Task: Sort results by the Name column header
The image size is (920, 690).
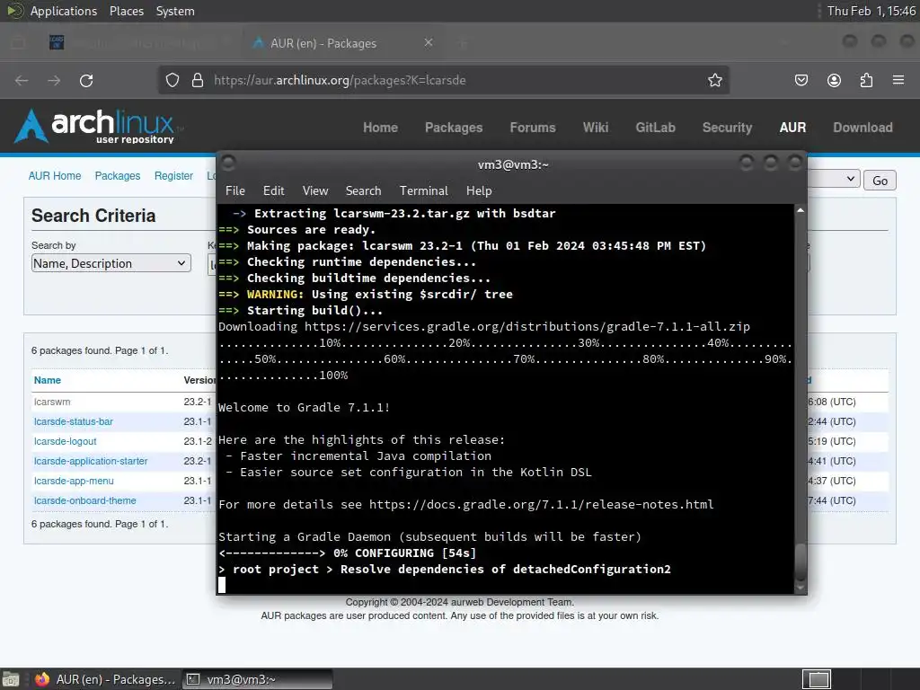Action: 48,380
